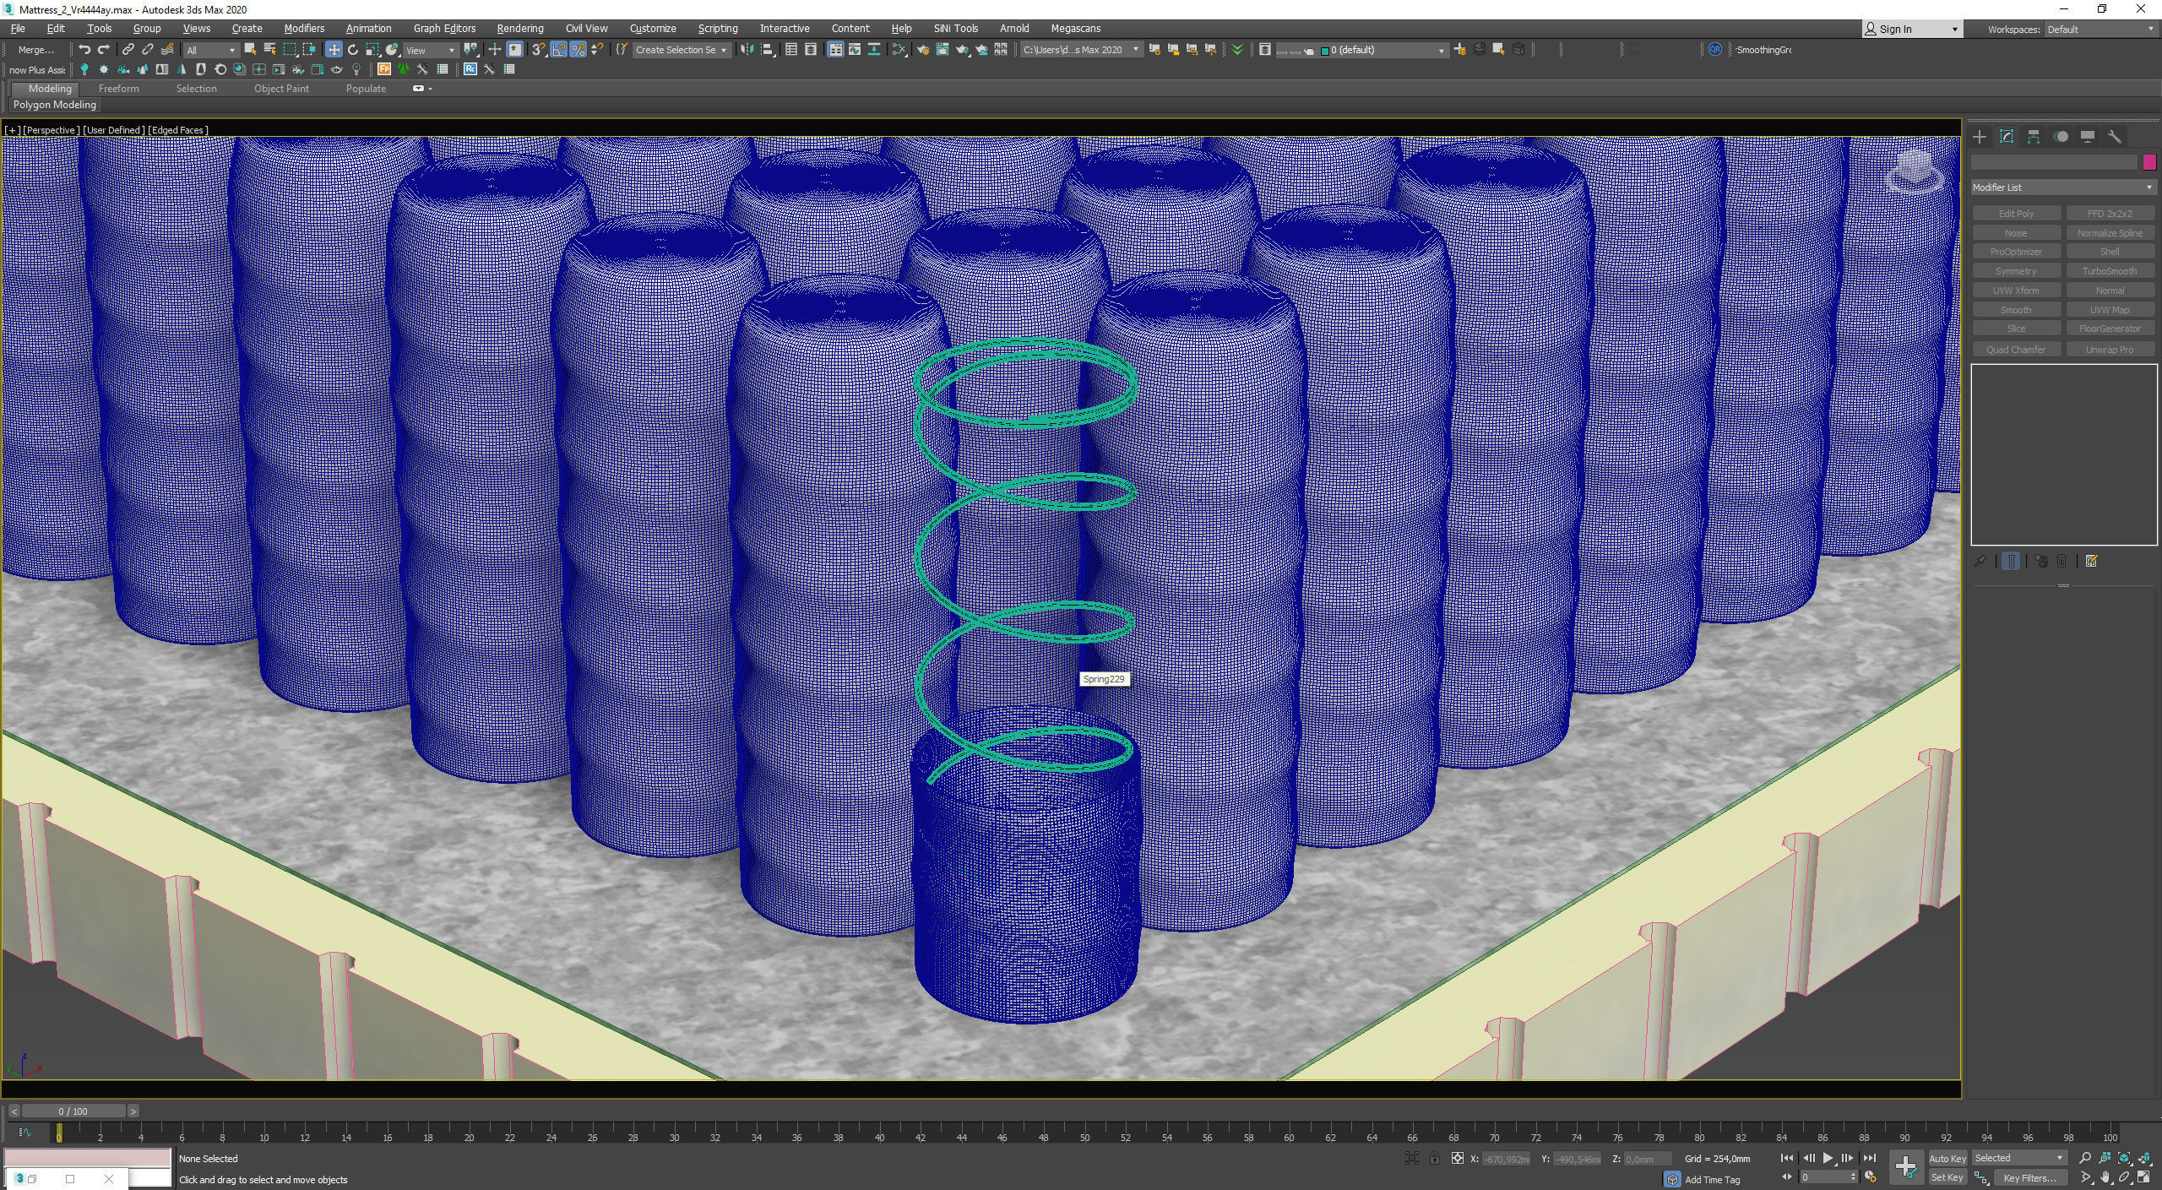Open the Sign In dropdown
Screen dimensions: 2162x1190
pos(1912,29)
